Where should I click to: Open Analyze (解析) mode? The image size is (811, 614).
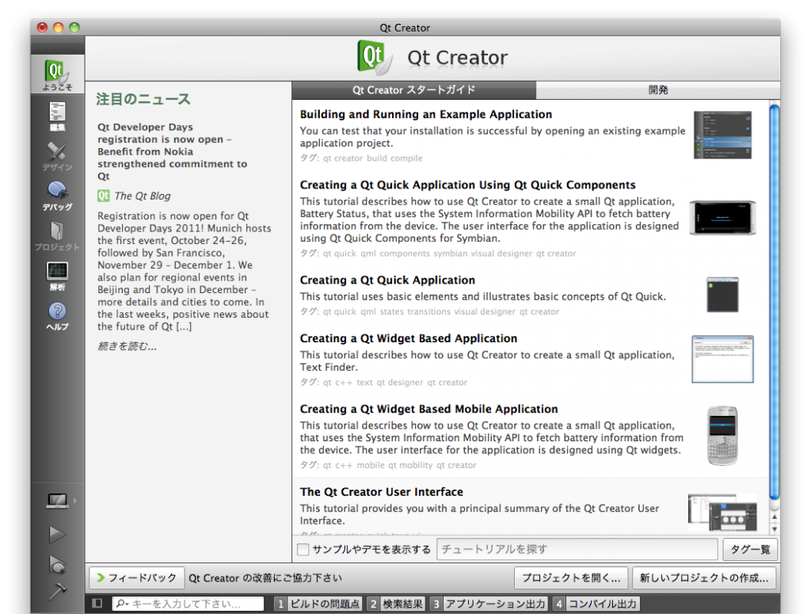(57, 276)
